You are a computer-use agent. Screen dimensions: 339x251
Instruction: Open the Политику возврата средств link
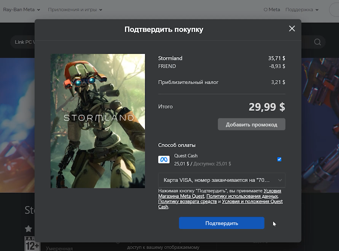[x=187, y=202]
